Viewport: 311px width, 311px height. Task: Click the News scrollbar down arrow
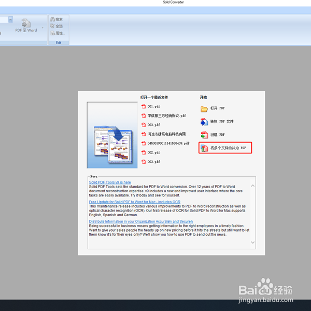pos(253,243)
